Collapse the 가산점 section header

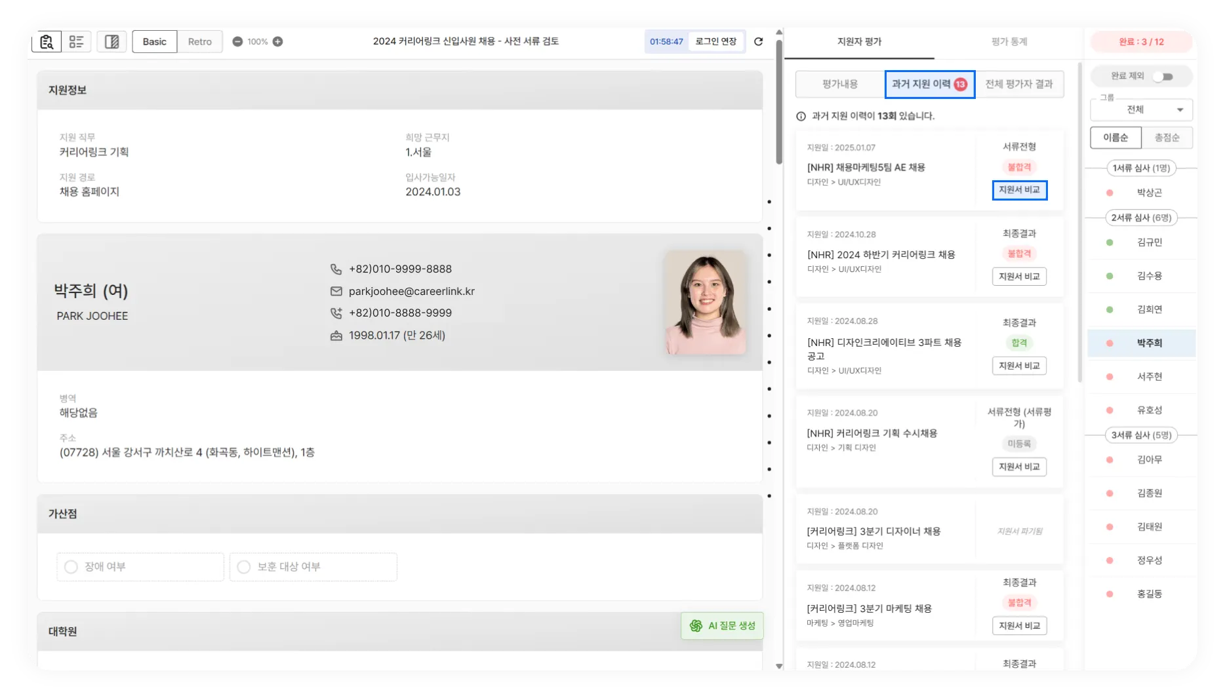pos(400,514)
